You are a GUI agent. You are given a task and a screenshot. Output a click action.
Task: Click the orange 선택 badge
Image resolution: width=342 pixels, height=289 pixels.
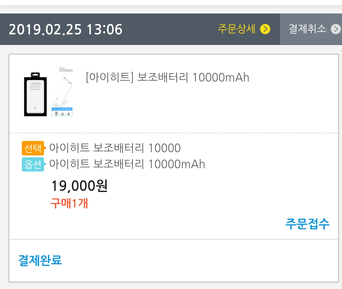(x=33, y=148)
